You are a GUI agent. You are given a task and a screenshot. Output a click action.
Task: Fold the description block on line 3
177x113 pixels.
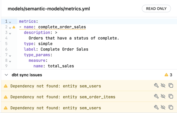(10, 34)
